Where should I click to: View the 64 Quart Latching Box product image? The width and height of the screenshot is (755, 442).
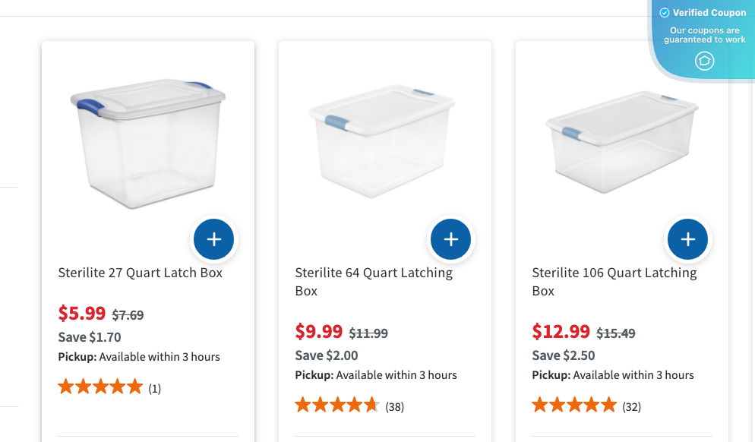[x=381, y=140]
